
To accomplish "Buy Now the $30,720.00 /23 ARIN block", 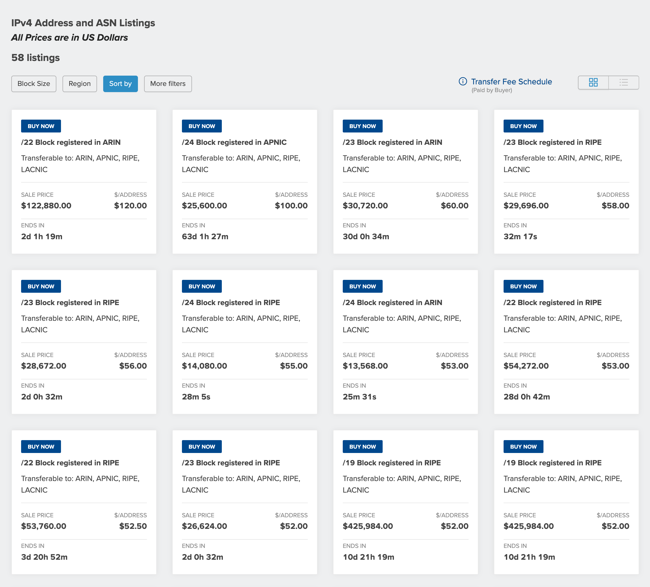I will click(363, 126).
